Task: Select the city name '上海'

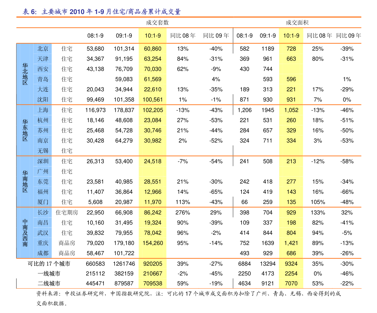Action: pos(43,110)
